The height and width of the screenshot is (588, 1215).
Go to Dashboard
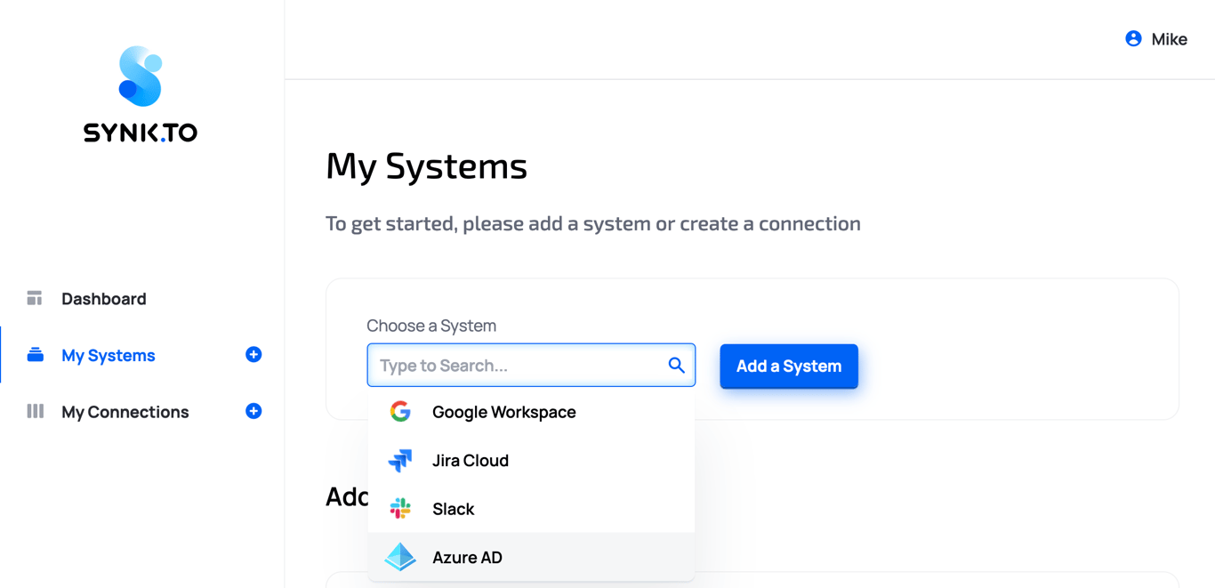click(x=104, y=299)
